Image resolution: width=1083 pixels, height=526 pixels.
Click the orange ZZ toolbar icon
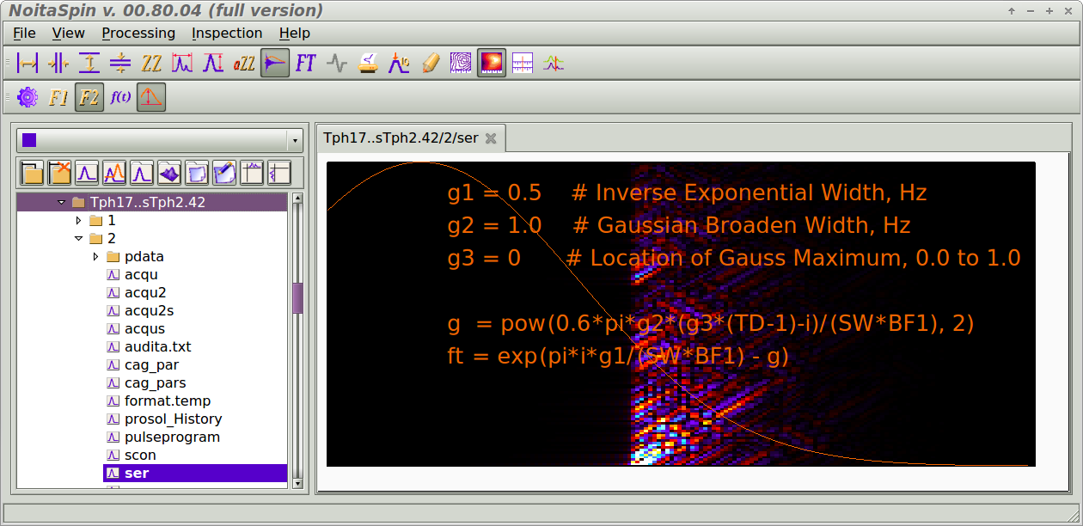(x=151, y=63)
